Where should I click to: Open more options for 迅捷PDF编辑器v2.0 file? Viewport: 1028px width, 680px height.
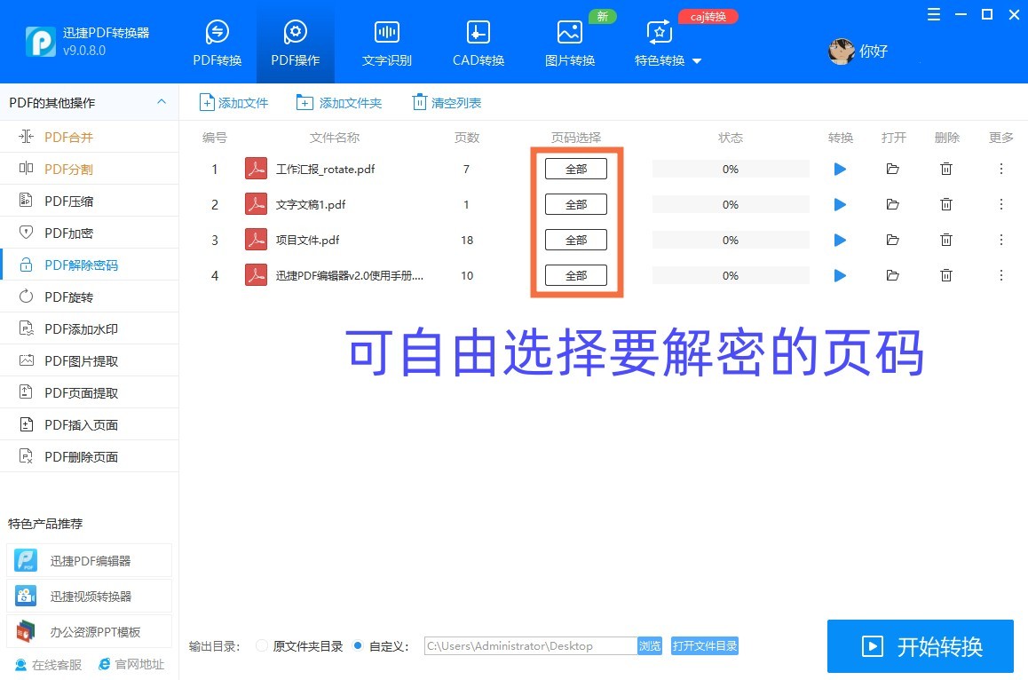pos(1001,275)
